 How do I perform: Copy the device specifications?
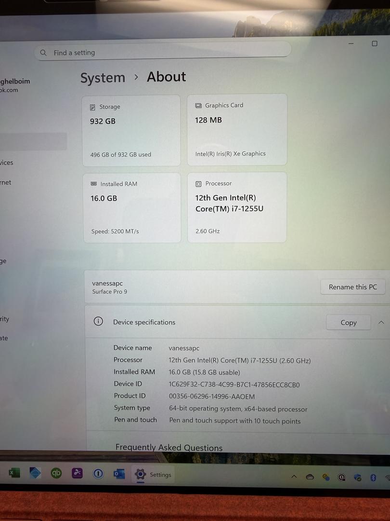pyautogui.click(x=348, y=322)
